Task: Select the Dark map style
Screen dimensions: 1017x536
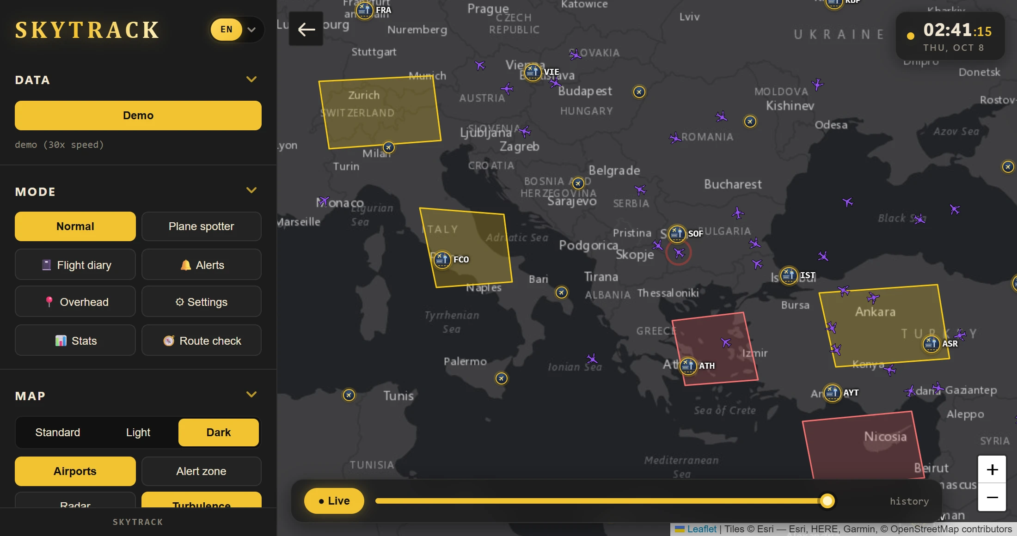Action: tap(219, 432)
